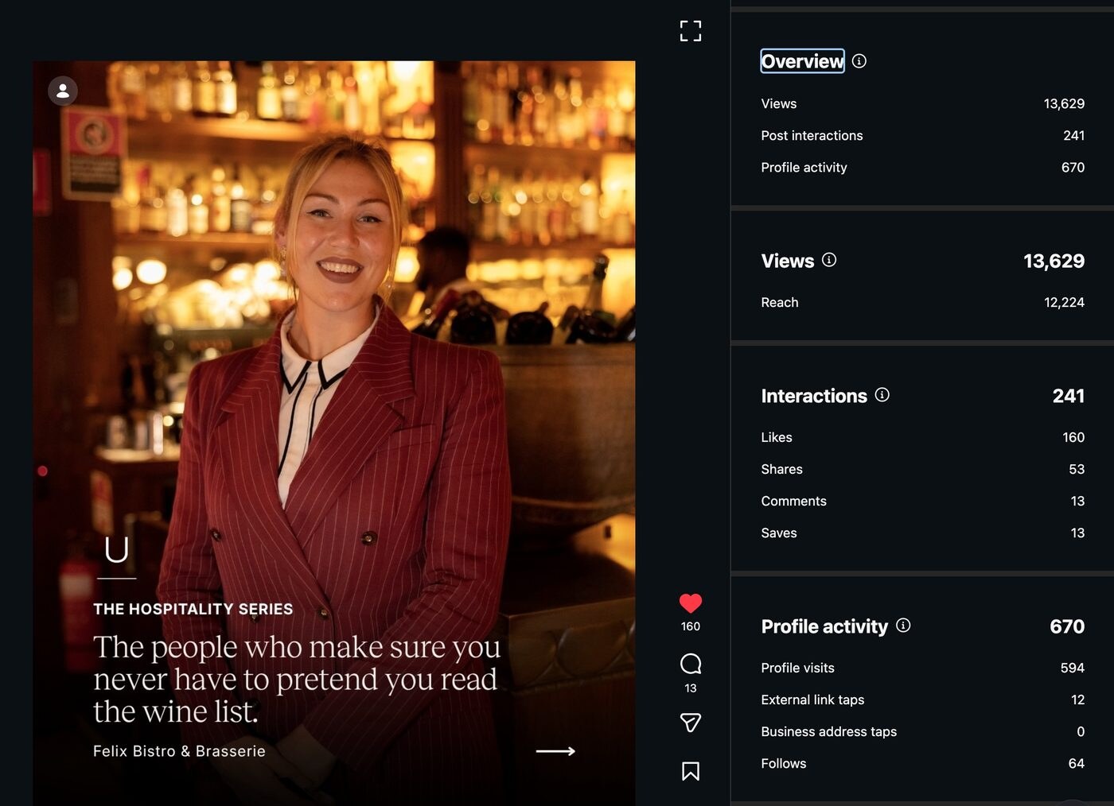
Task: Click the "Comments" row label
Action: 793,501
